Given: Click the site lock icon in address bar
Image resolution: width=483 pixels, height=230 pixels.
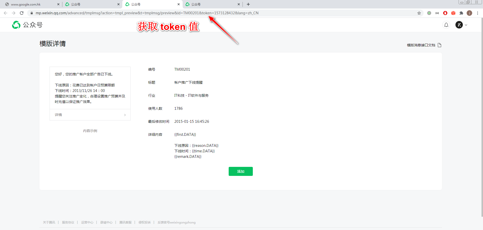Looking at the screenshot, I should (32, 13).
